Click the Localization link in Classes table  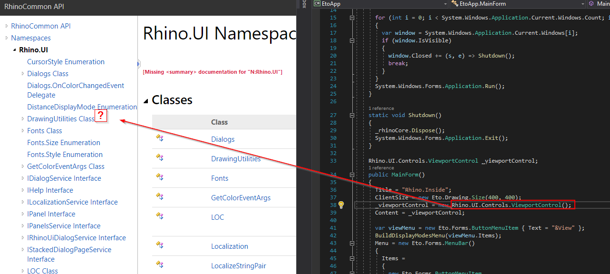[x=230, y=246]
